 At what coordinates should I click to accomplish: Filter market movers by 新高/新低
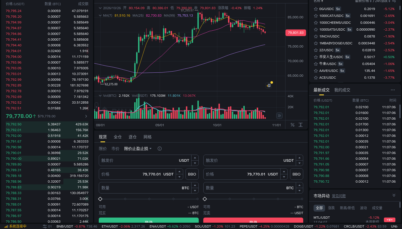point(347,208)
